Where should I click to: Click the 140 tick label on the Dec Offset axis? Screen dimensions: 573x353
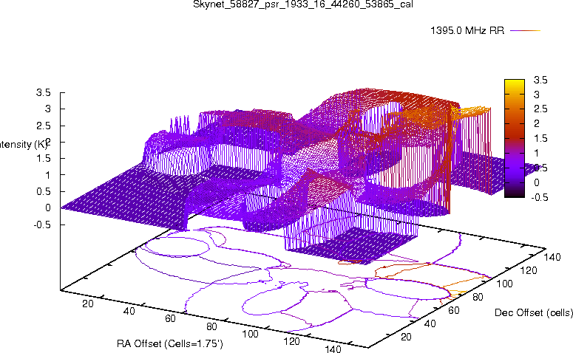tap(552, 257)
